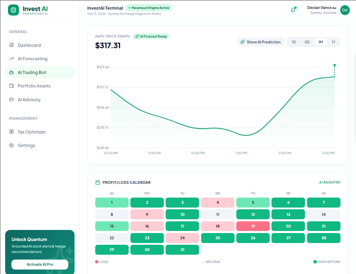Click the LOSS legend entry

(102, 262)
